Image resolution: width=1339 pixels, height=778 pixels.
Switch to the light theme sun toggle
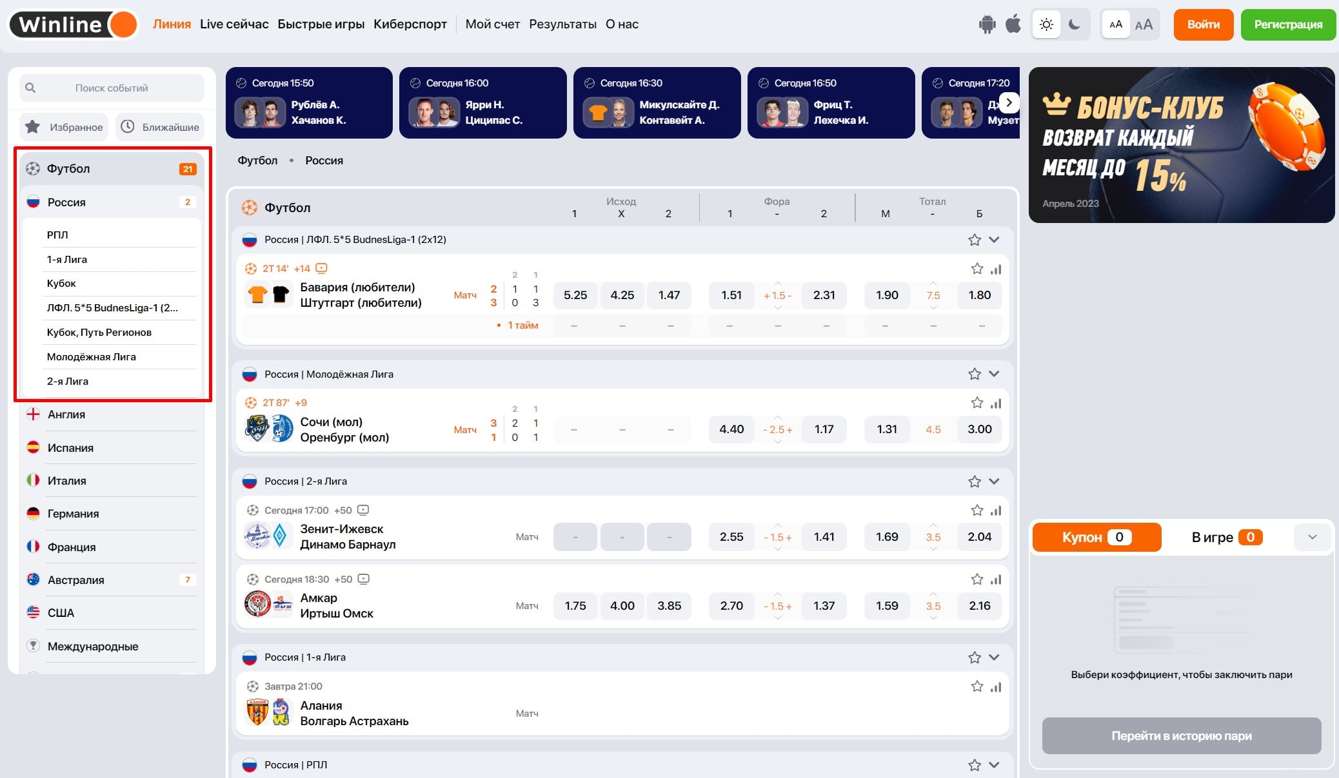[1046, 24]
